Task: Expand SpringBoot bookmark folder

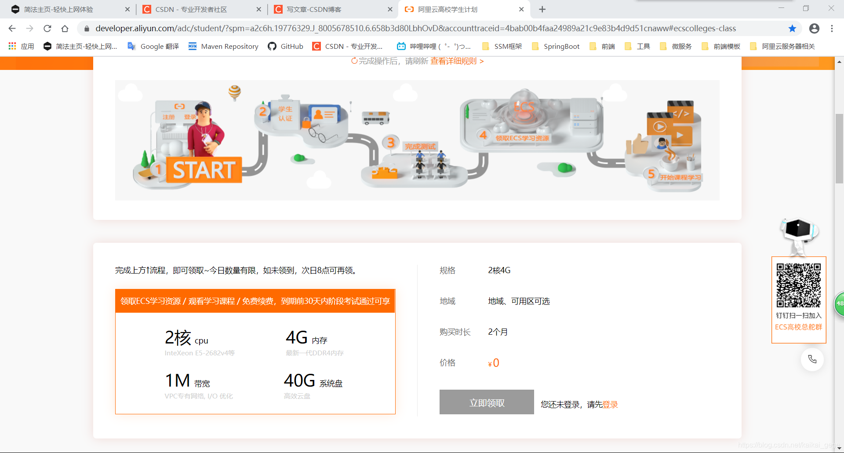Action: (x=556, y=46)
